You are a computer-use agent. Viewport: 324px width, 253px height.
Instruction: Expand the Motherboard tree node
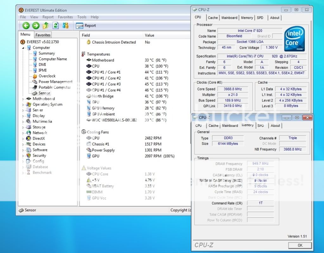(23, 99)
